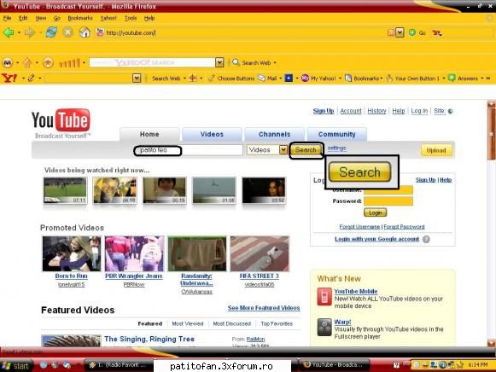Open the Born to Run video thumbnail
496x372 pixels.
point(72,253)
